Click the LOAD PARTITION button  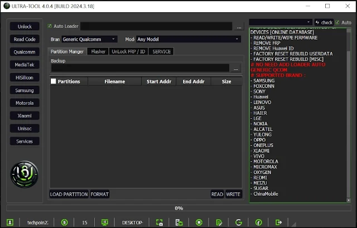tap(69, 194)
